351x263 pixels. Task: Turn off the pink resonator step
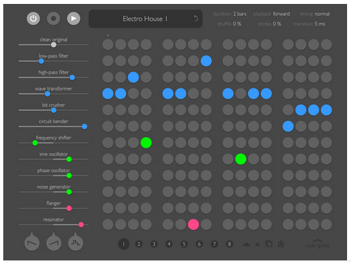[x=193, y=225]
